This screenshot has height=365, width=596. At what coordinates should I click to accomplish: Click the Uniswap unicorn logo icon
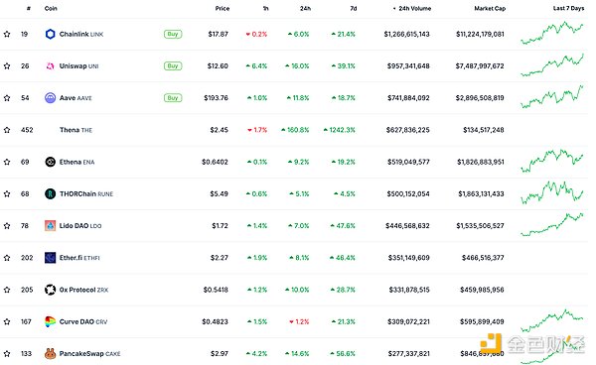[x=51, y=66]
